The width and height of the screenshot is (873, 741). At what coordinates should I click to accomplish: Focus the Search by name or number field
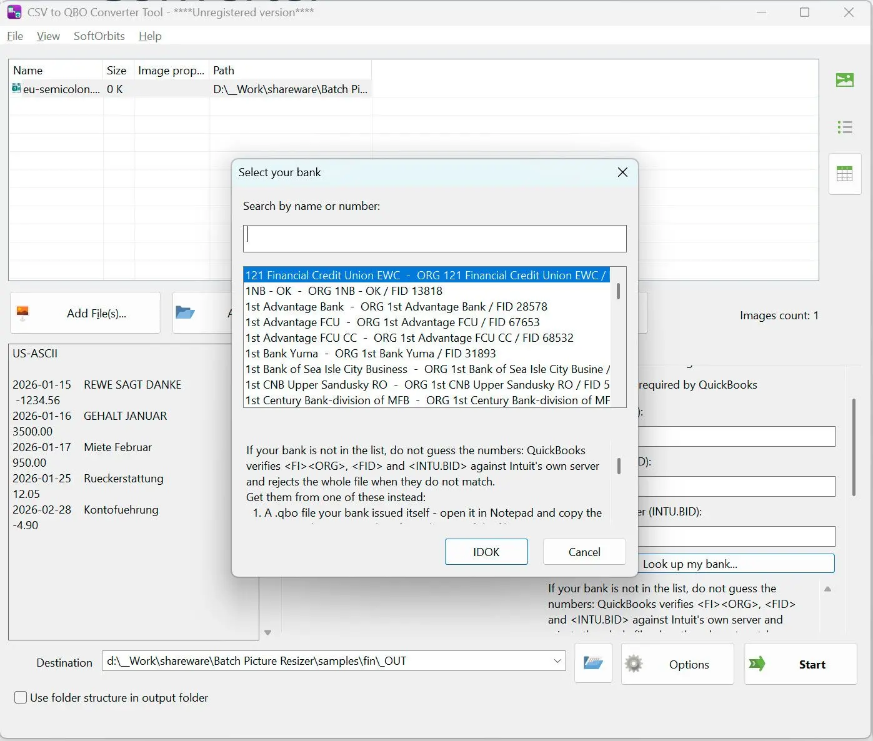coord(435,239)
